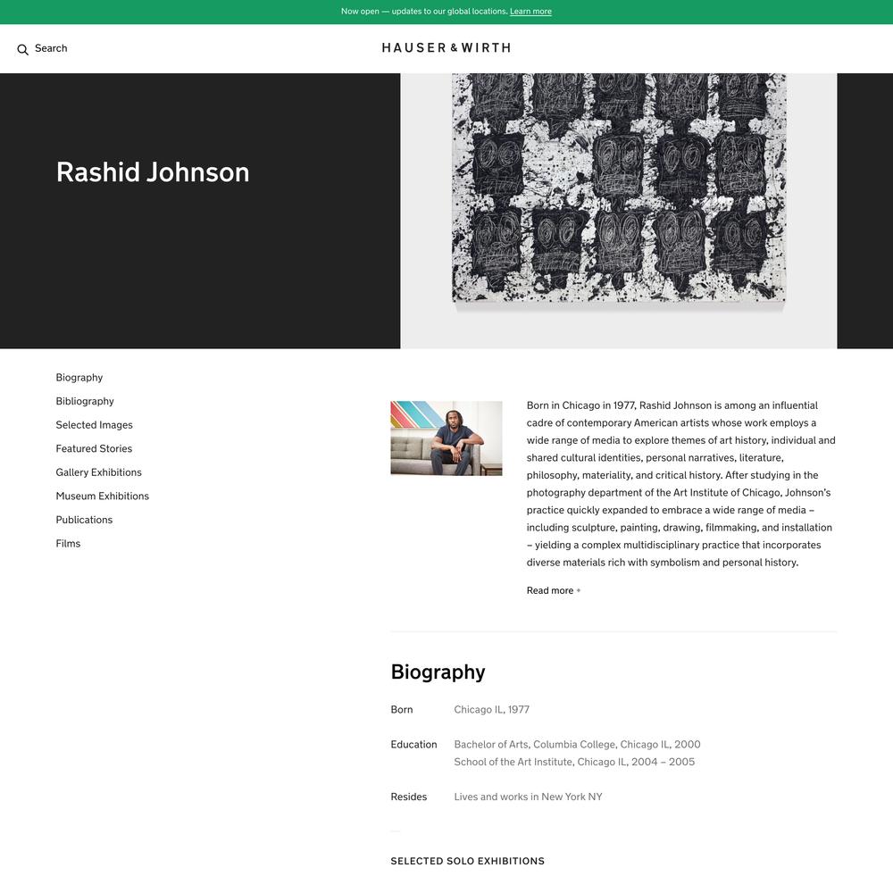The image size is (893, 893).
Task: Open Gallery Exhibitions sidebar link
Action: [98, 472]
